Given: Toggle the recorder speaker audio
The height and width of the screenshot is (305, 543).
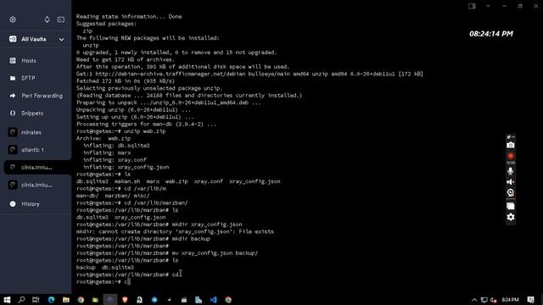Looking at the screenshot, I should (511, 182).
